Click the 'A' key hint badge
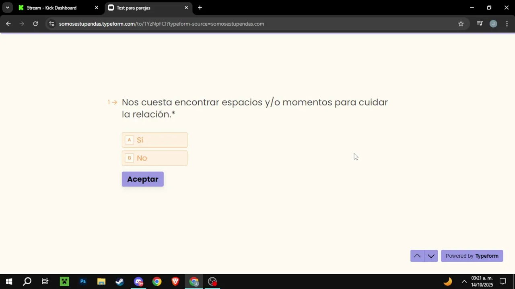 (129, 140)
